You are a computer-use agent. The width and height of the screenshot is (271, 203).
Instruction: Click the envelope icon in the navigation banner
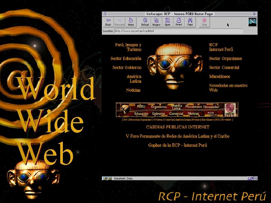click(x=210, y=114)
